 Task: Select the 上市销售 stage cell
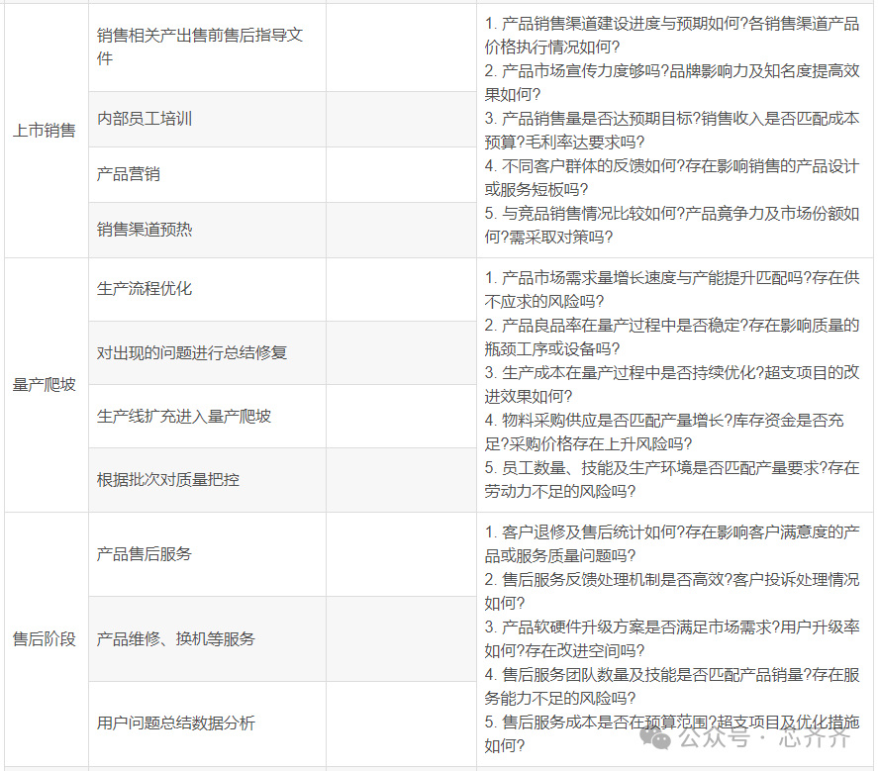point(45,131)
